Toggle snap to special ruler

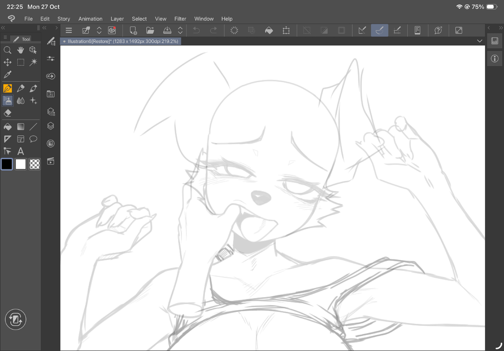(380, 30)
